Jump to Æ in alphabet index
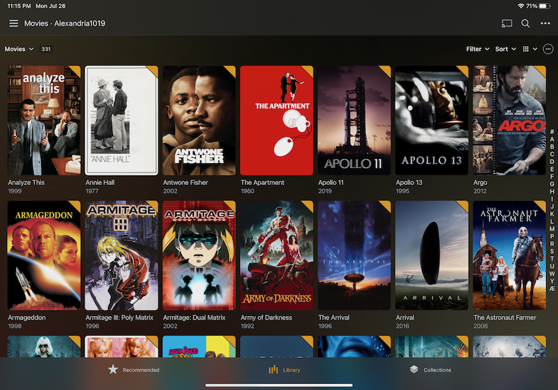 pos(552,289)
